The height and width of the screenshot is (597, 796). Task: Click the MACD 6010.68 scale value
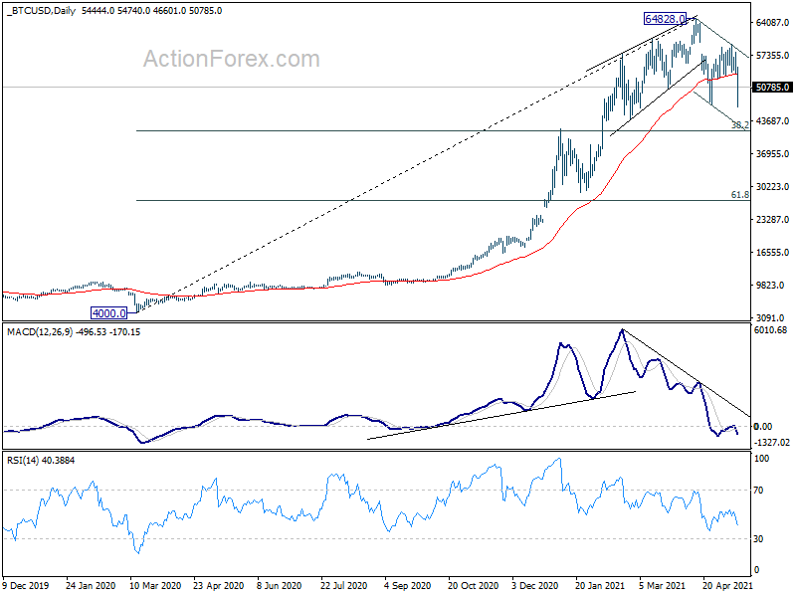pyautogui.click(x=770, y=330)
